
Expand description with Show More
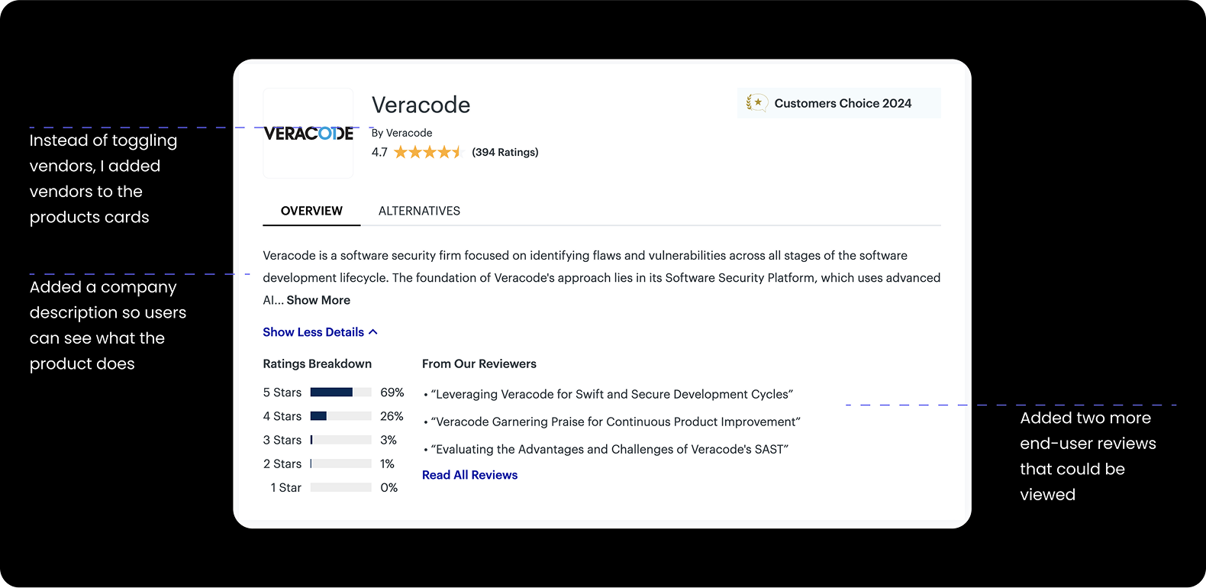[x=318, y=300]
